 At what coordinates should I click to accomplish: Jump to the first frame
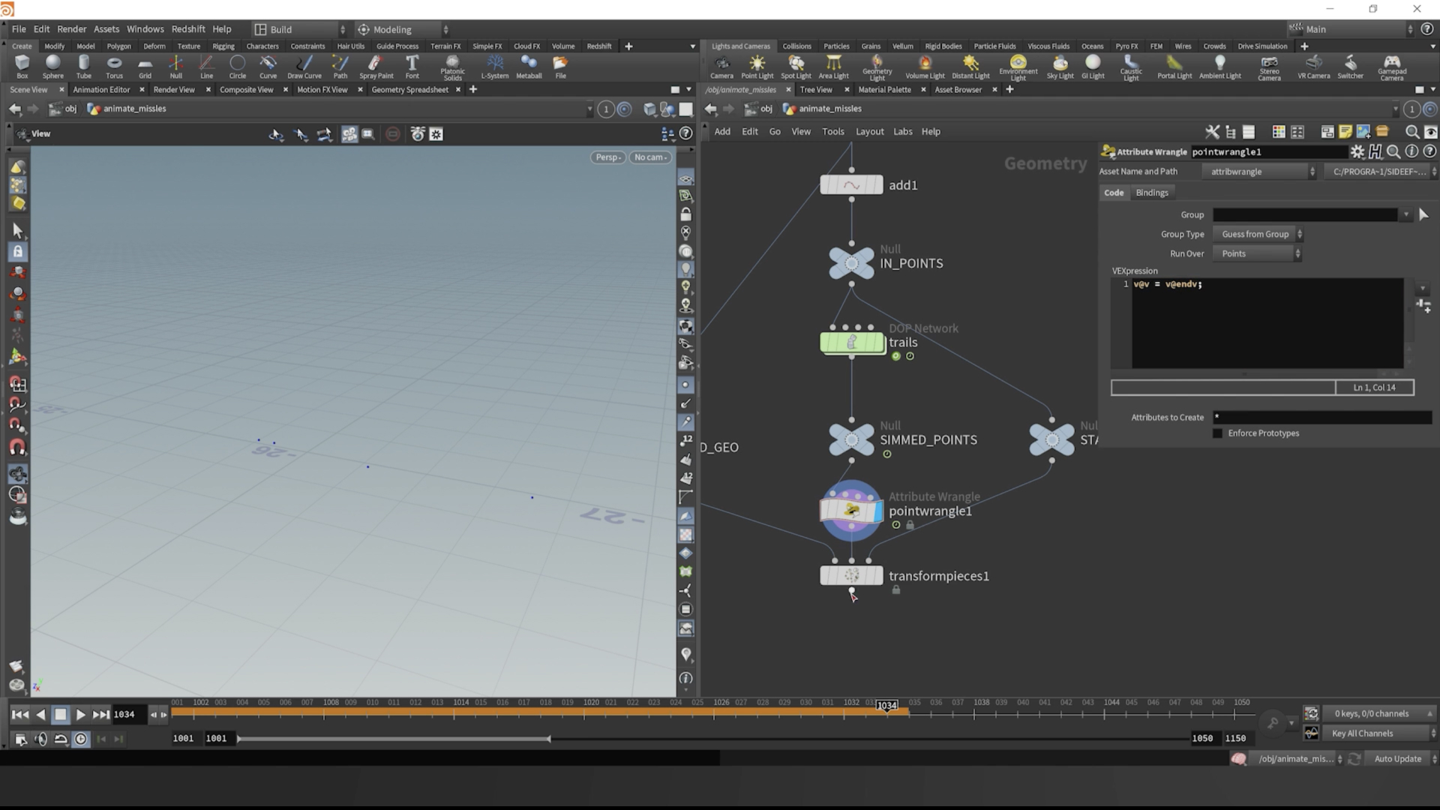click(20, 715)
